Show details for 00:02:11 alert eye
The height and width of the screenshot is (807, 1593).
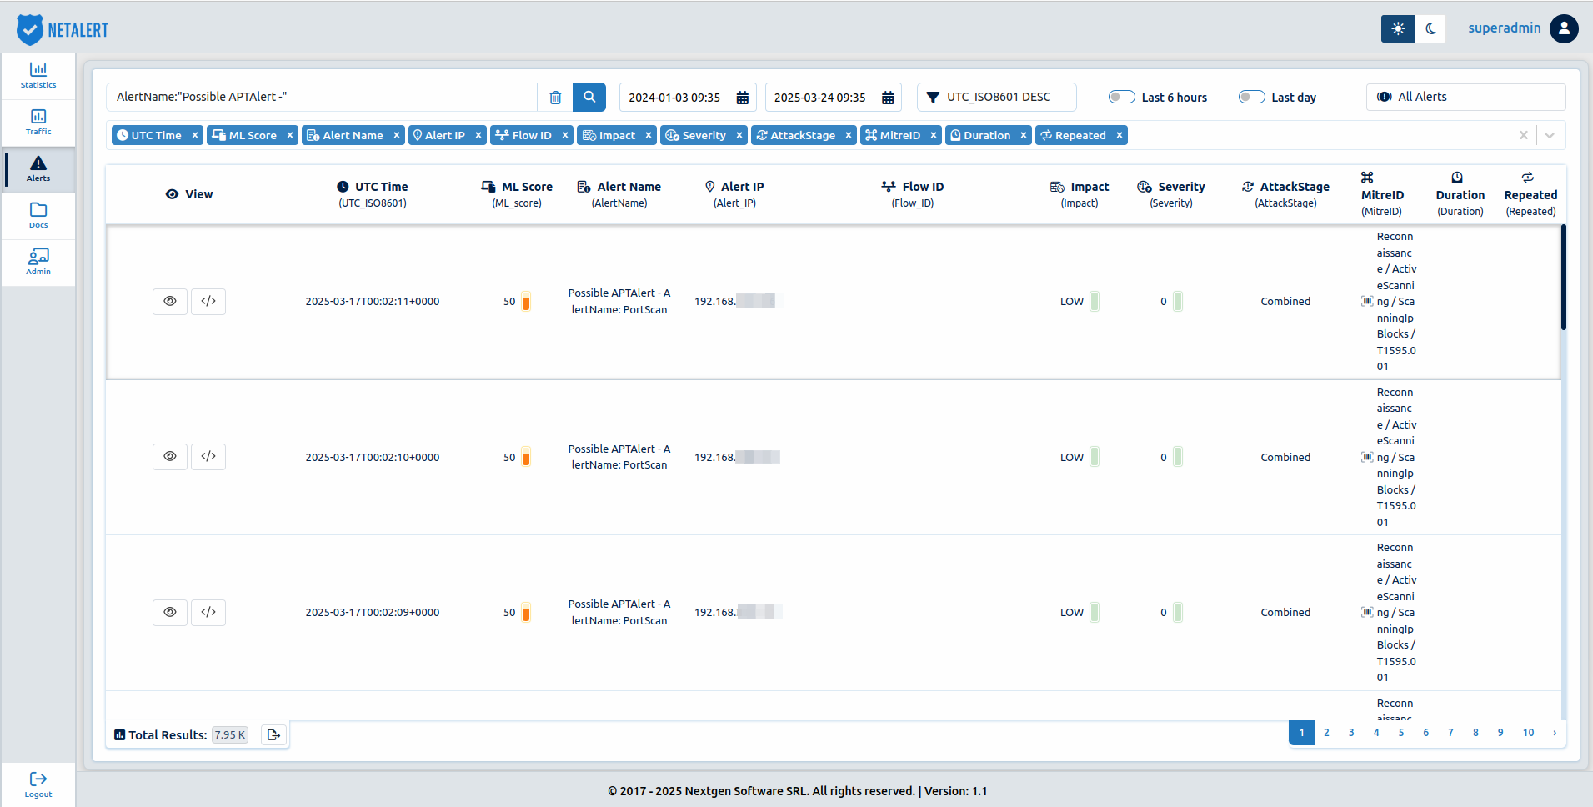(x=170, y=301)
